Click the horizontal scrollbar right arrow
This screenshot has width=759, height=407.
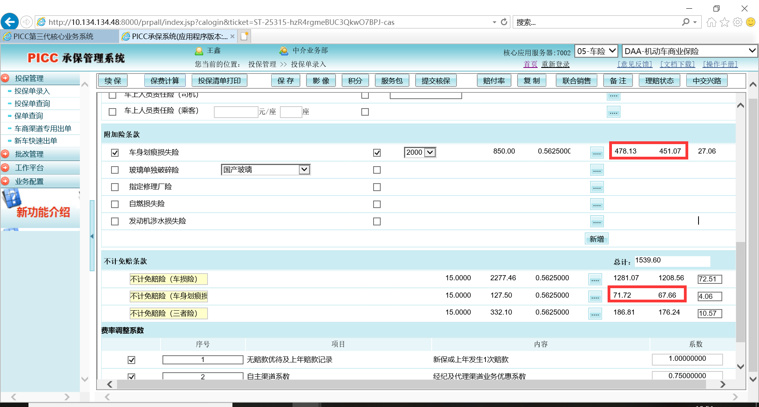tap(723, 384)
